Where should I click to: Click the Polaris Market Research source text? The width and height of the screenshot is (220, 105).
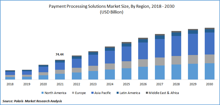[x=32, y=101]
